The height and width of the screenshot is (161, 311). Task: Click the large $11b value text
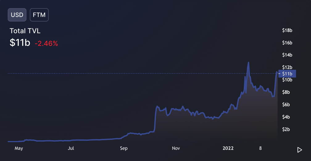(x=20, y=43)
